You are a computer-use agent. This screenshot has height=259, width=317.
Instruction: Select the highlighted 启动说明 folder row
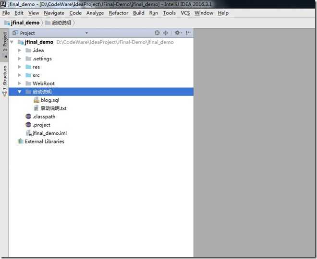(101, 92)
